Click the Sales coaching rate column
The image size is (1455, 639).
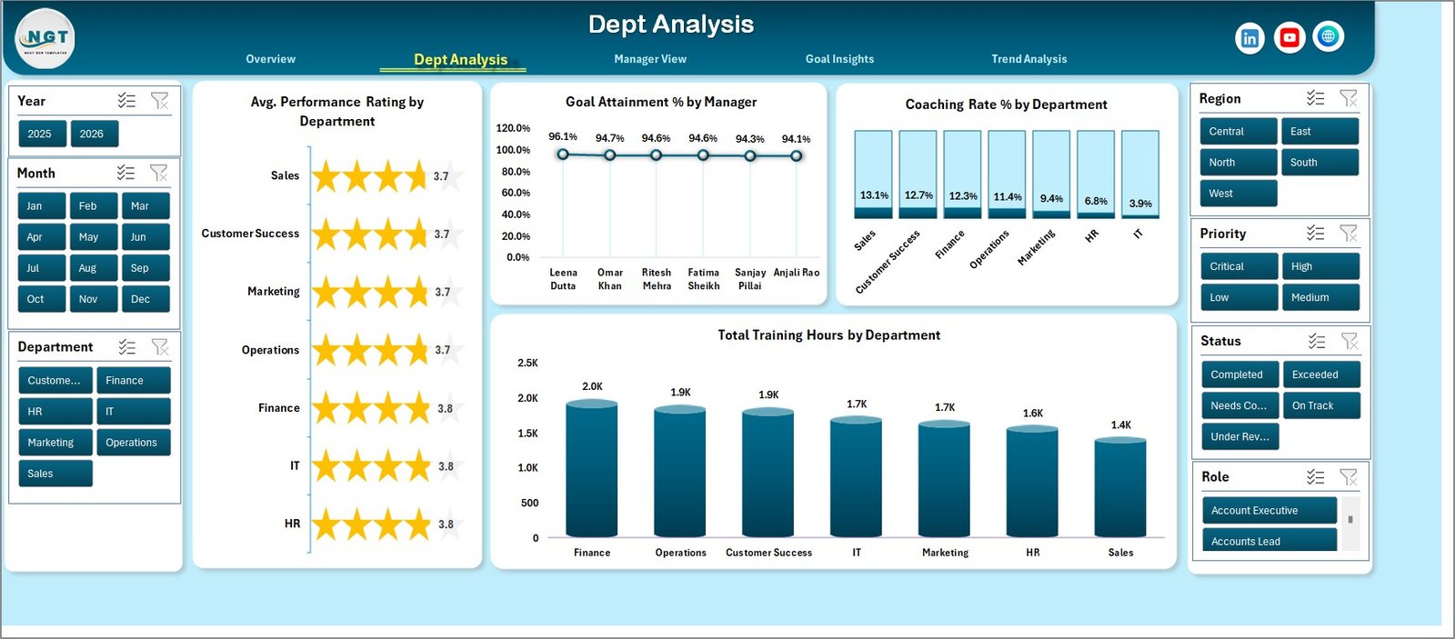[873, 175]
